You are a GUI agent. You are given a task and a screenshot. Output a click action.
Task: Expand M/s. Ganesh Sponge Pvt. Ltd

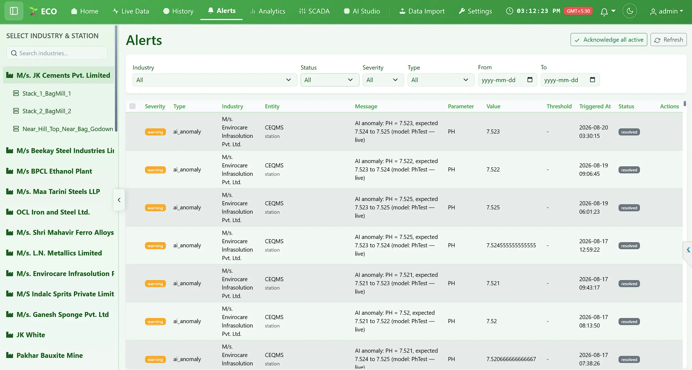(x=57, y=314)
